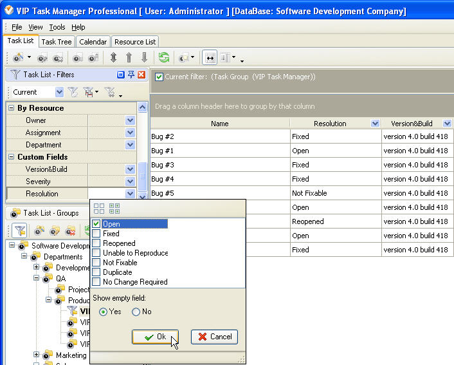Click the apply filter funnel icon
Viewport: 454px width, 365px height.
(73, 93)
